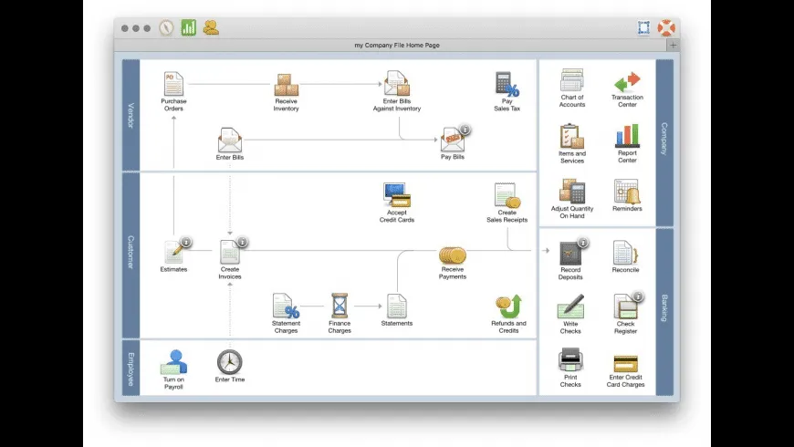Add a new tab with plus button

click(673, 45)
